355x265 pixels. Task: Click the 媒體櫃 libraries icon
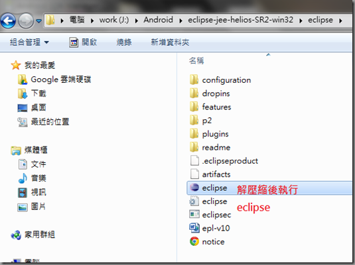[16, 150]
